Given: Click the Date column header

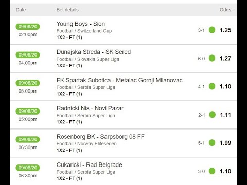Looking at the screenshot, I should pos(21,10).
